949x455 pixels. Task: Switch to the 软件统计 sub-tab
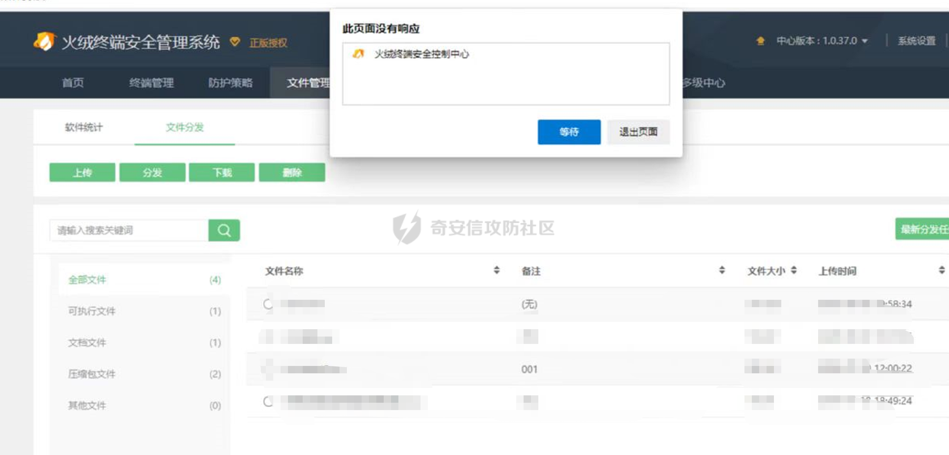(84, 127)
